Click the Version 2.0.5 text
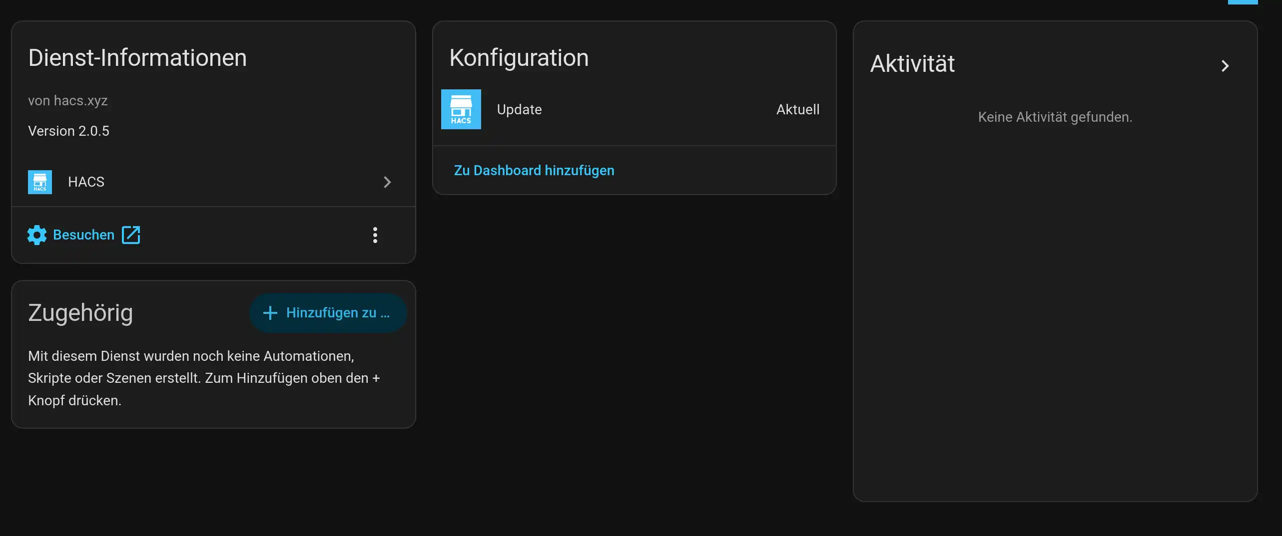The height and width of the screenshot is (536, 1282). point(68,131)
